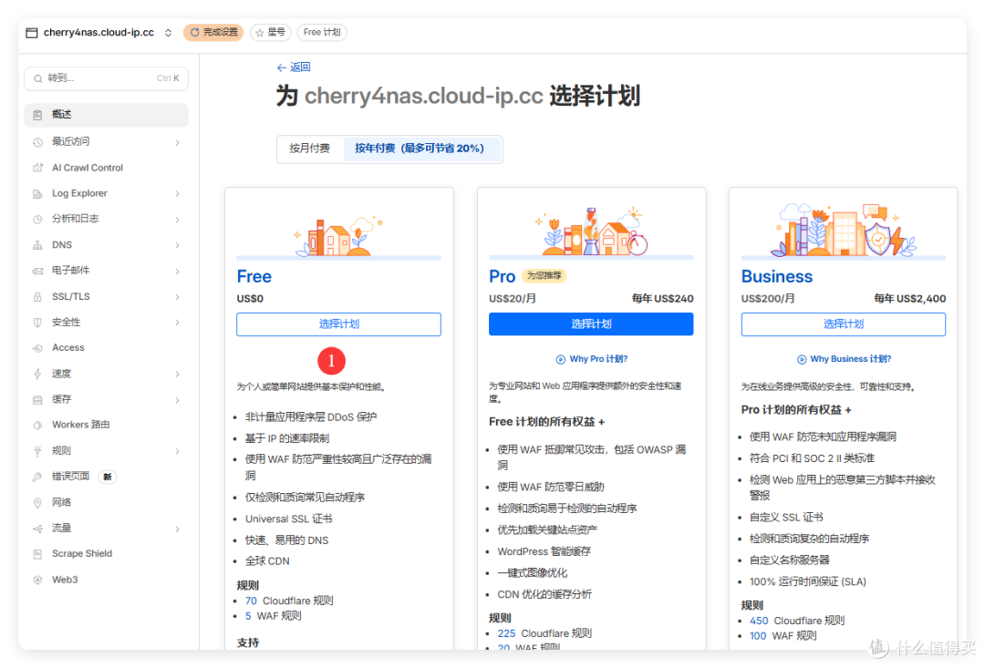Switch billing to 按月付费
The image size is (985, 668).
(310, 149)
